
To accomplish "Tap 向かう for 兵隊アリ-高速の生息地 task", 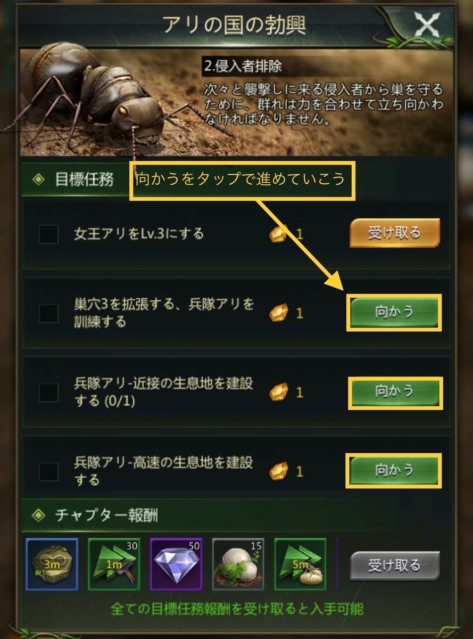I will click(x=394, y=470).
